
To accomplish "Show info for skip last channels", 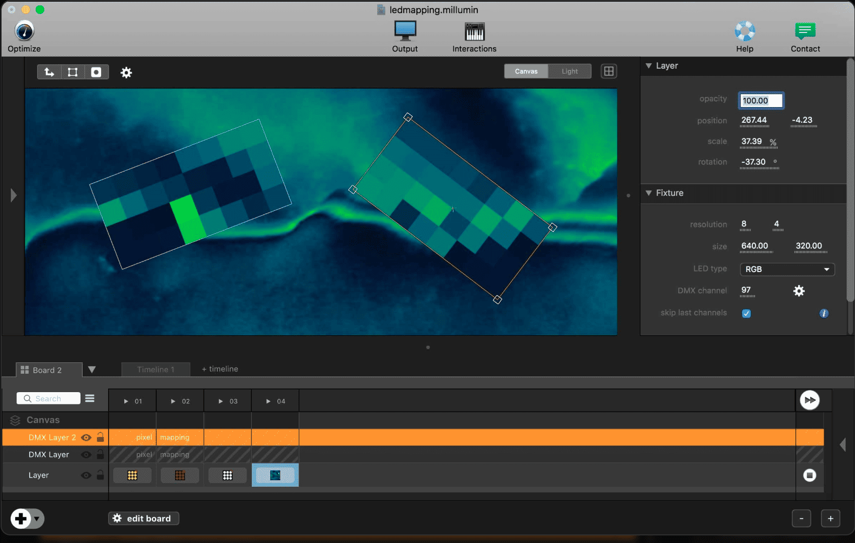I will (824, 313).
